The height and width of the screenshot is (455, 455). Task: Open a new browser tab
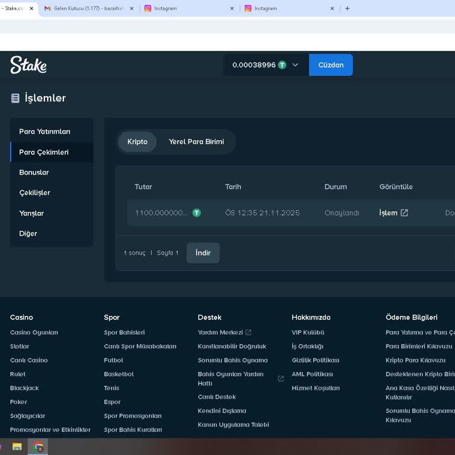tap(347, 8)
